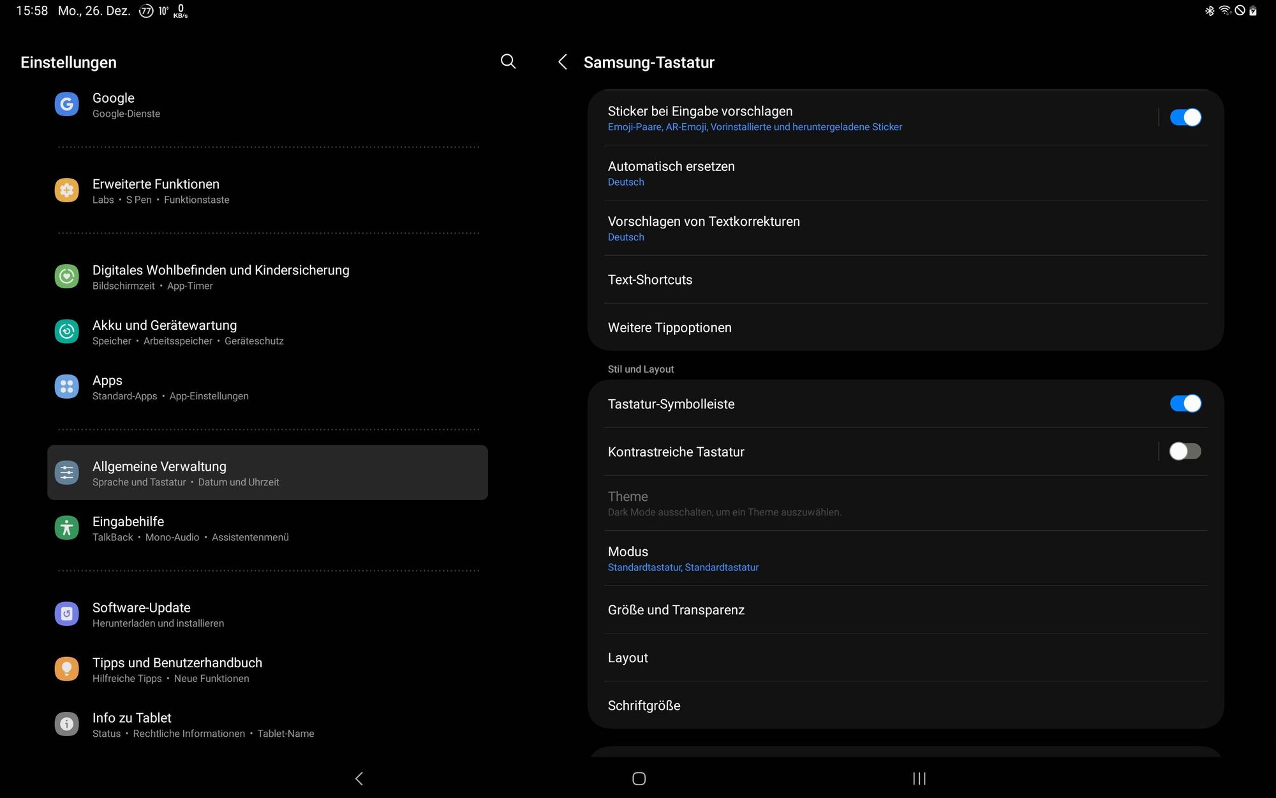Open Größe und Transparenz

(x=906, y=610)
